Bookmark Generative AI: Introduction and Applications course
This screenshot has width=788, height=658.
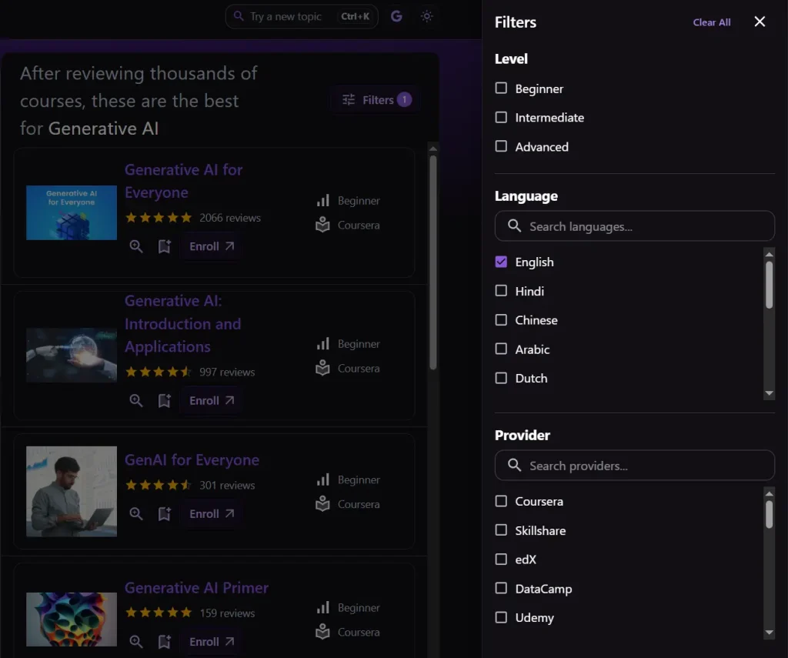[x=164, y=401]
